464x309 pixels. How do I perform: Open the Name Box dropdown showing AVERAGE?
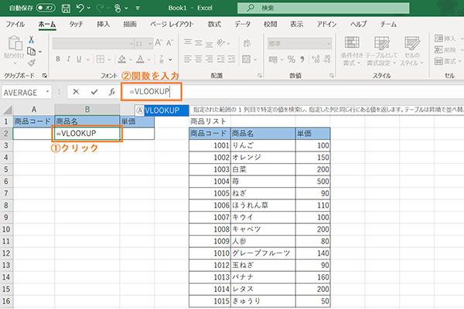pyautogui.click(x=48, y=91)
